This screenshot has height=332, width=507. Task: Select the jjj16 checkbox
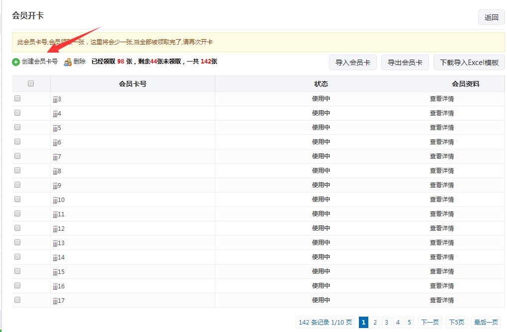pyautogui.click(x=17, y=285)
